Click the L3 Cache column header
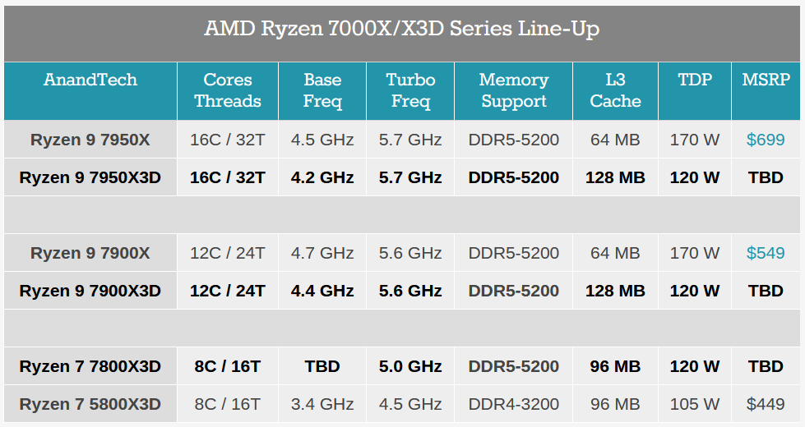805x427 pixels. [x=615, y=90]
